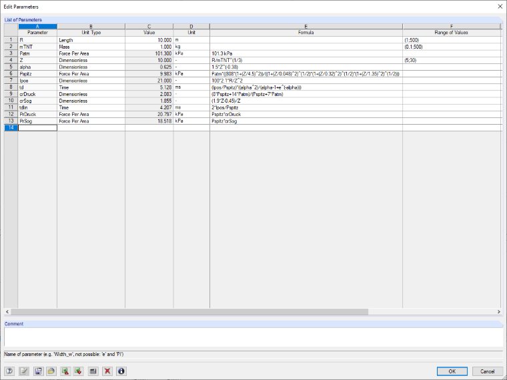The height and width of the screenshot is (380, 507).
Task: Click the range '(1;500)' cell
Action: tap(452, 40)
